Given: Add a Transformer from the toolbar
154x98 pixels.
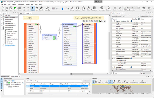Looking at the screenshot, I should [94, 8].
